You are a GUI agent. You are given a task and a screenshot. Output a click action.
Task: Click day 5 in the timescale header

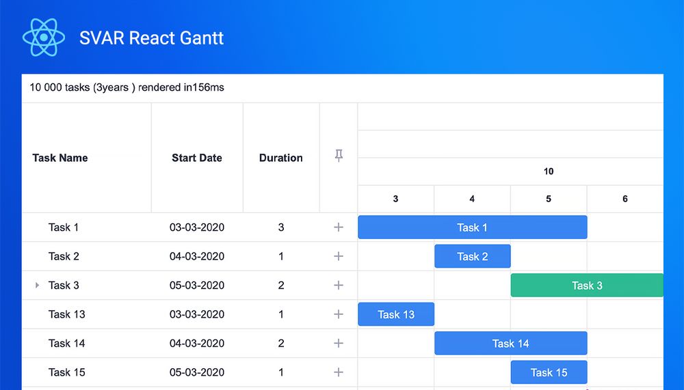coord(549,199)
